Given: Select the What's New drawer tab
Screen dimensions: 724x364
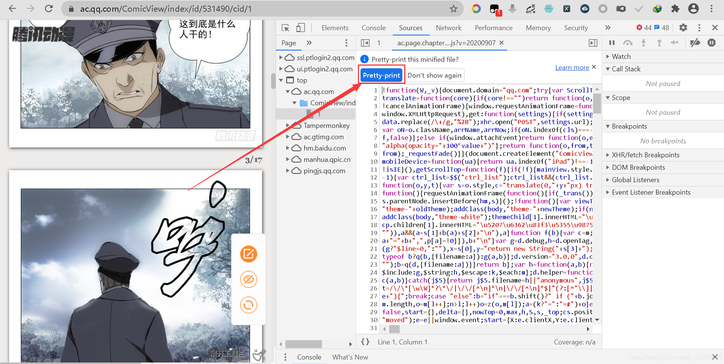Looking at the screenshot, I should pos(350,357).
